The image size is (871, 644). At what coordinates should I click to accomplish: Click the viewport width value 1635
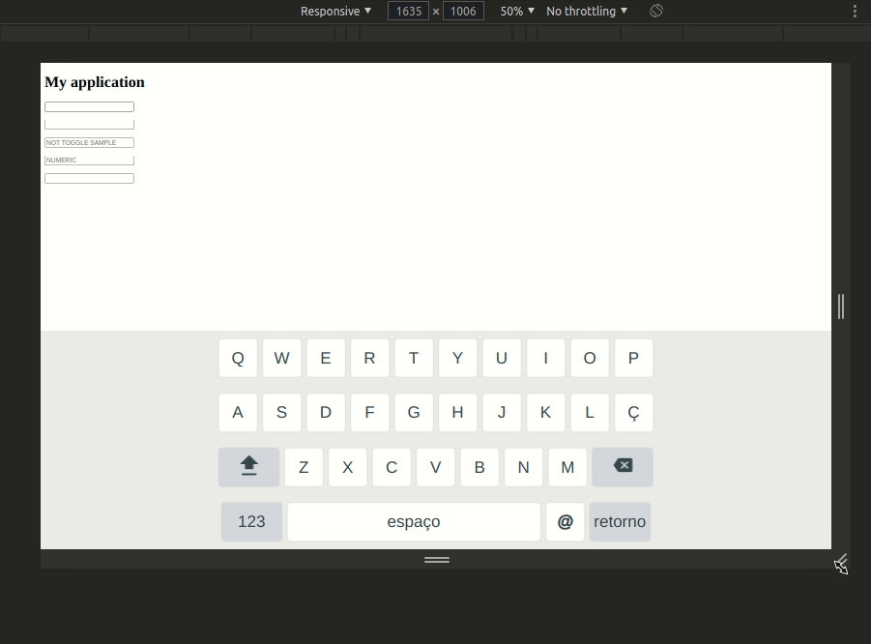(x=408, y=11)
